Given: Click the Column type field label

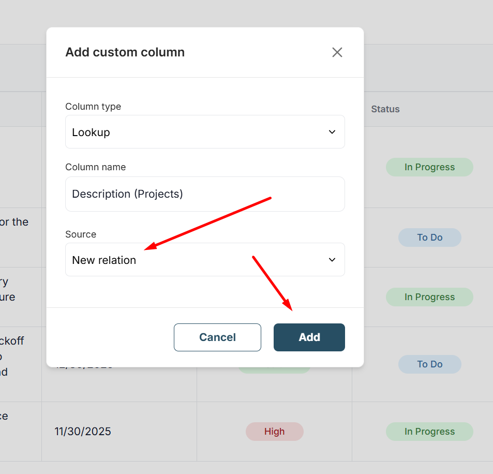Looking at the screenshot, I should click(x=93, y=107).
